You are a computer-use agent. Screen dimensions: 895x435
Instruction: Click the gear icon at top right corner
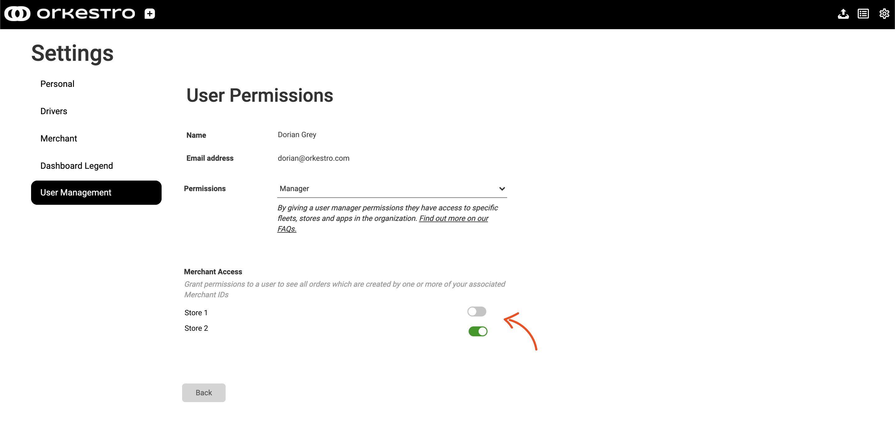pyautogui.click(x=884, y=14)
